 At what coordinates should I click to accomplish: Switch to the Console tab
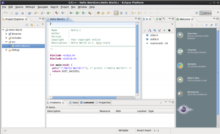(x=87, y=103)
